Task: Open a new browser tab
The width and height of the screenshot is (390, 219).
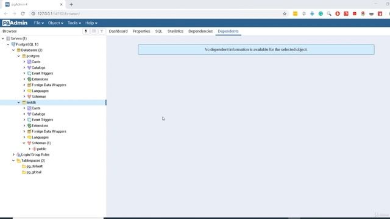Action: [71, 4]
